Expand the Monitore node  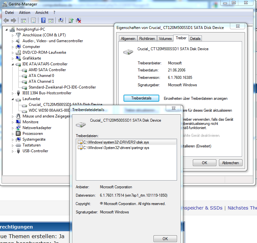[13, 122]
